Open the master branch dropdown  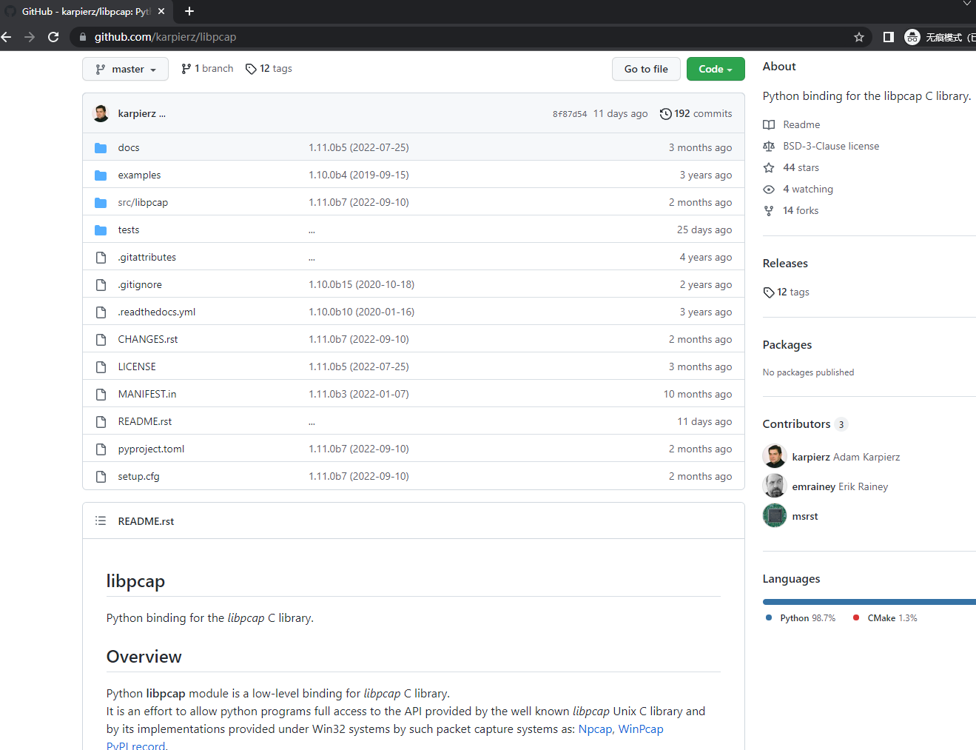click(125, 69)
